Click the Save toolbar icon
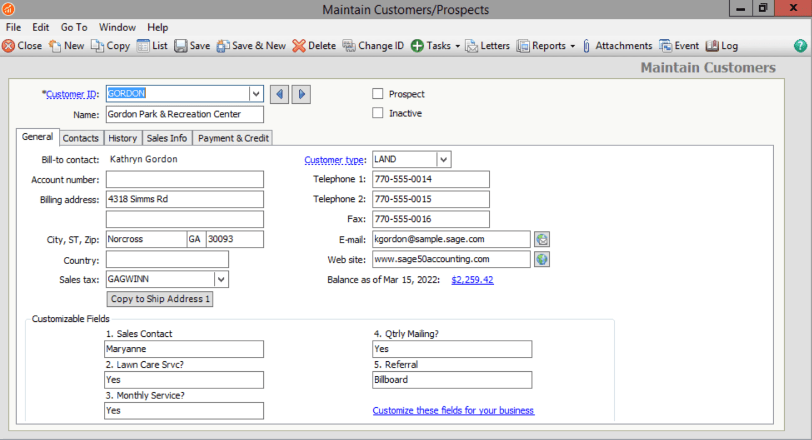The height and width of the screenshot is (440, 812). point(181,46)
